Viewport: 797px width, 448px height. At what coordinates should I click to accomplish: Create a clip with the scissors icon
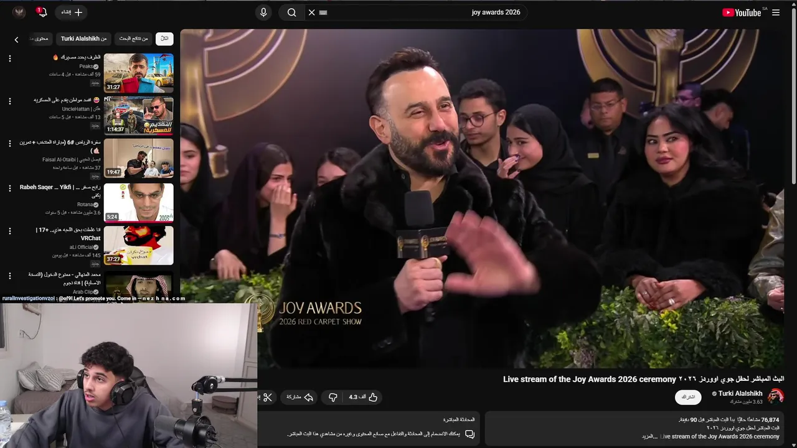click(x=268, y=397)
